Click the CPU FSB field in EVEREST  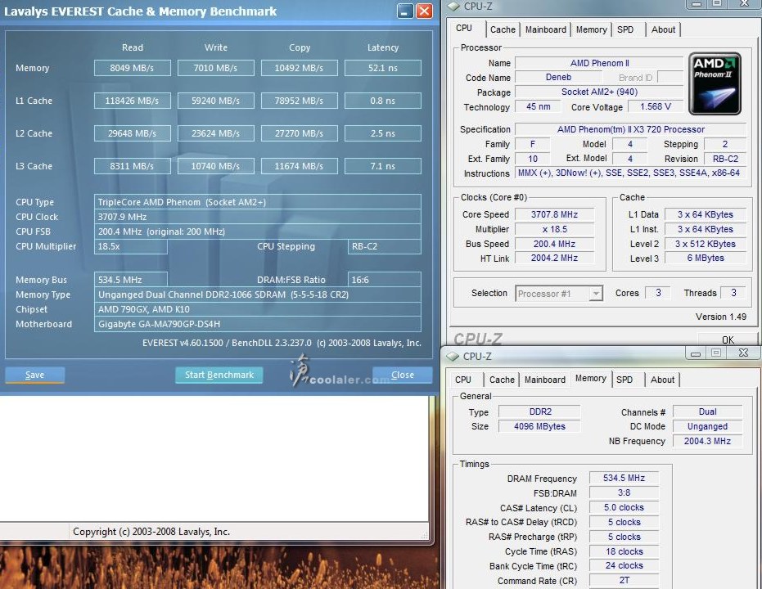258,232
